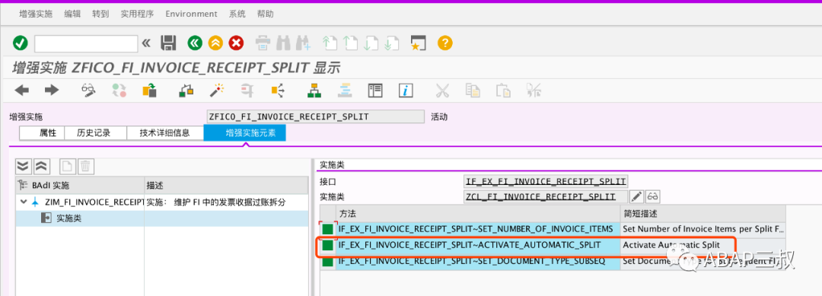The width and height of the screenshot is (822, 296).
Task: Open the 实用程序 menu
Action: pos(137,14)
